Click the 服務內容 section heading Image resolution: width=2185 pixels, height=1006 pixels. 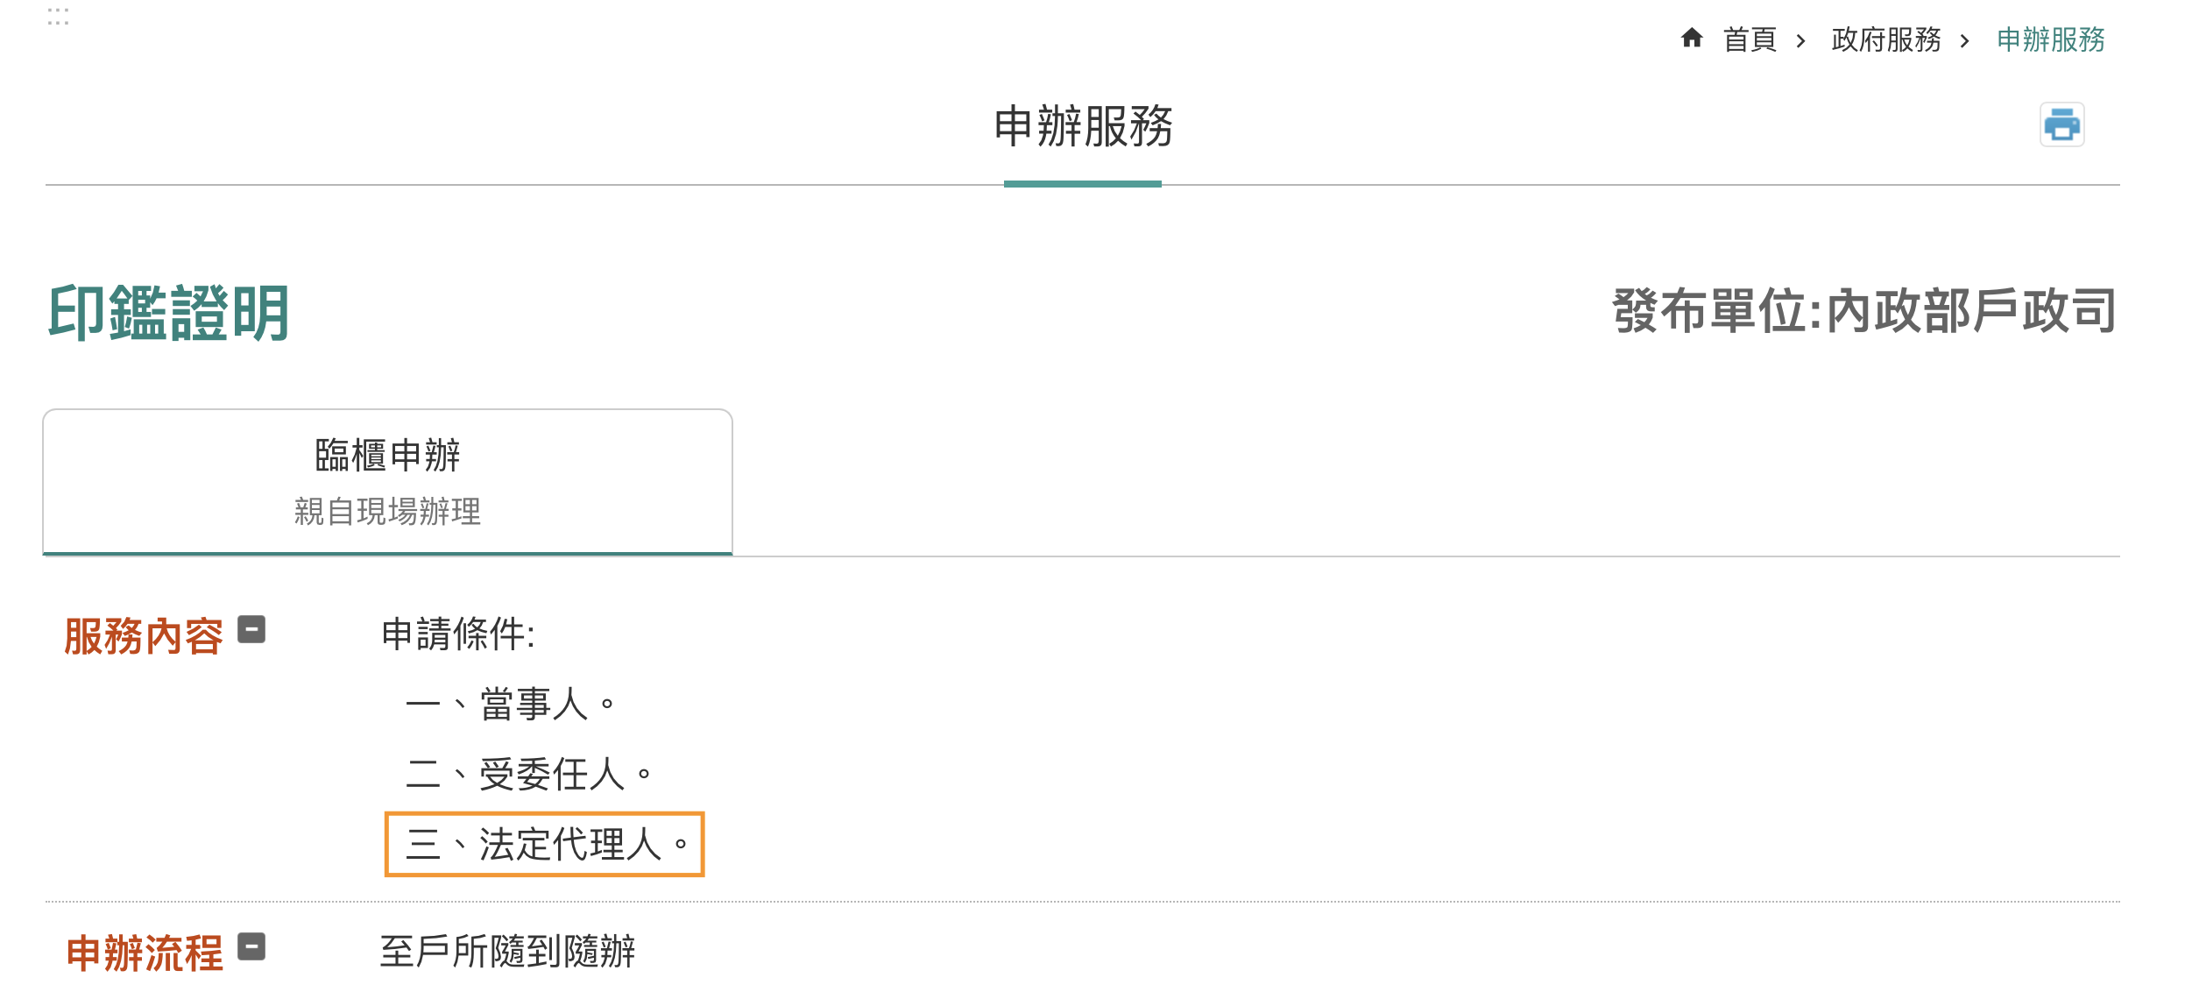tap(144, 635)
